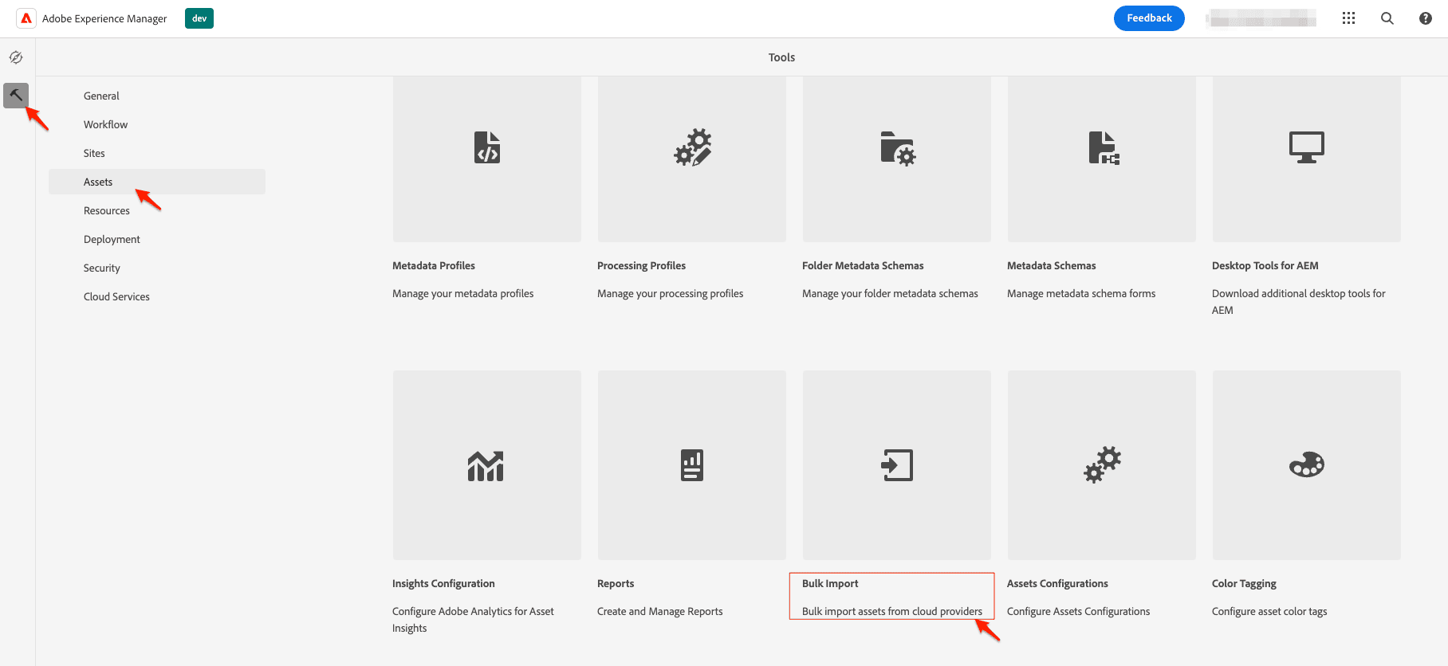
Task: Select Cloud Services in the Tools menu
Action: (x=157, y=296)
